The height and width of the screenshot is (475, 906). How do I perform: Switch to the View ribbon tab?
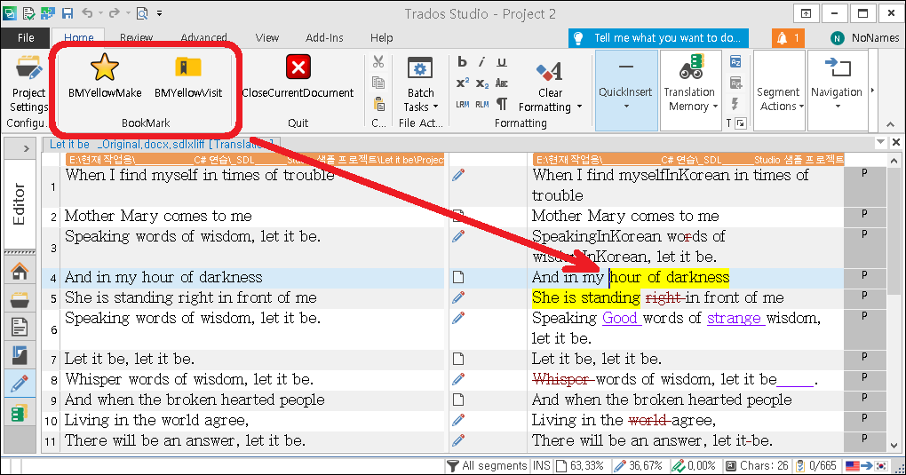[267, 37]
